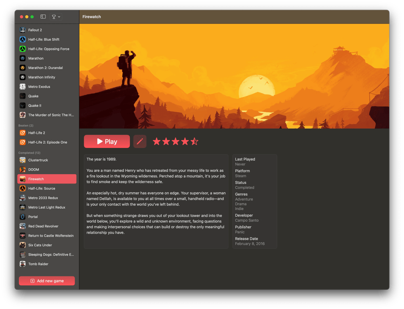Click the fifth half-filled rating star
The image size is (404, 309).
tap(194, 141)
